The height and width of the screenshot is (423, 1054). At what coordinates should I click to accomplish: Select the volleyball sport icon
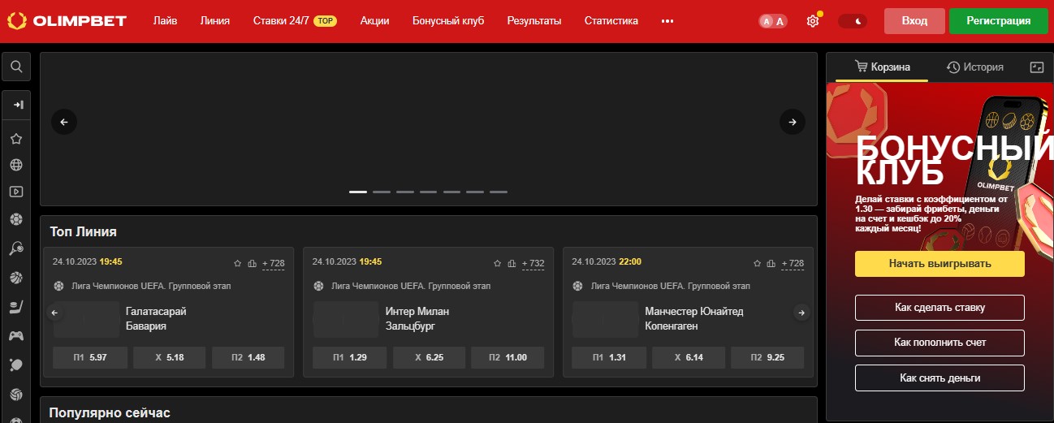(x=16, y=395)
